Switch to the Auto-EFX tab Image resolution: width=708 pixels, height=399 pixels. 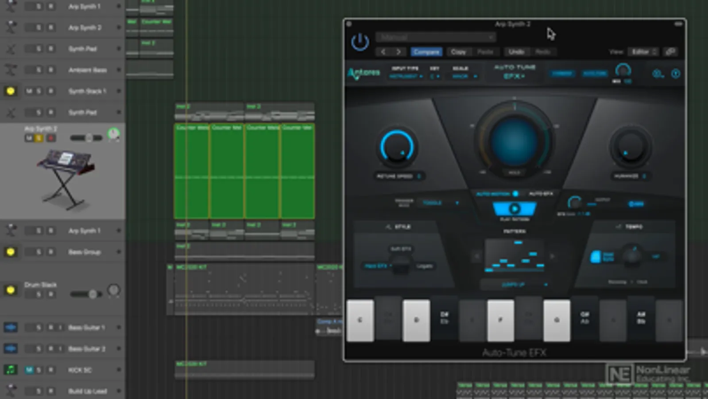541,194
